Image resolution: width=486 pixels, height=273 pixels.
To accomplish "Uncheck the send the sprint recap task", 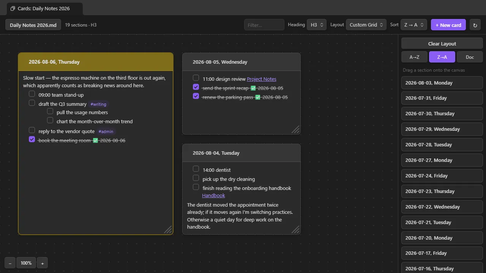I will click(196, 87).
